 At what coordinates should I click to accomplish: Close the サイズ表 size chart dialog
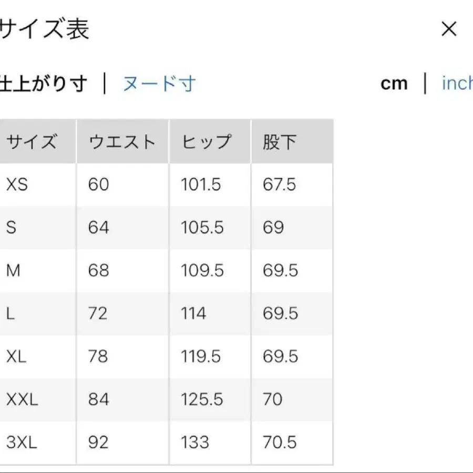449,29
